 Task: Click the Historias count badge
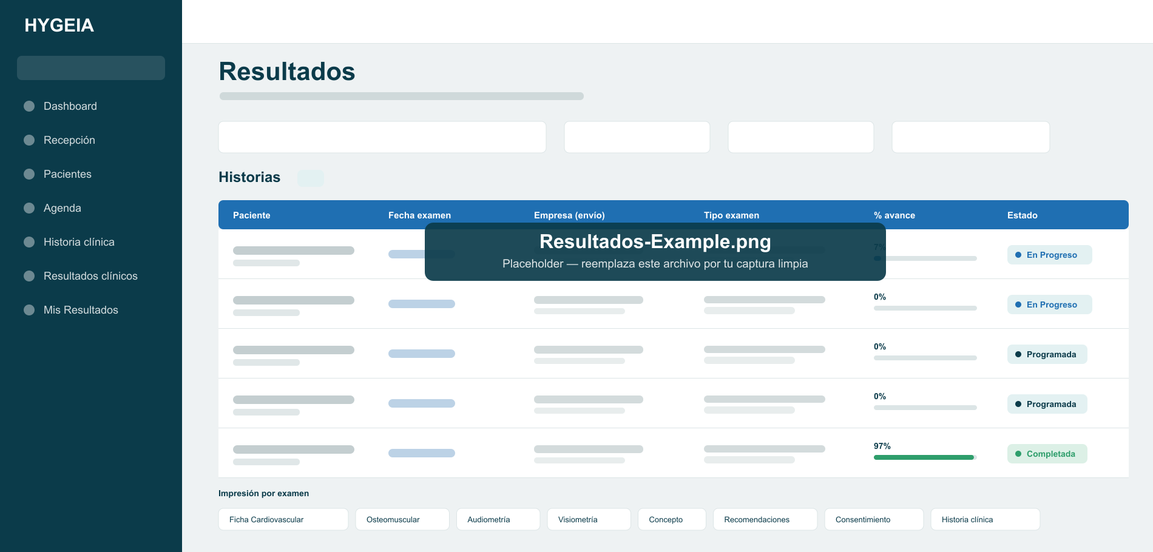[x=311, y=178]
